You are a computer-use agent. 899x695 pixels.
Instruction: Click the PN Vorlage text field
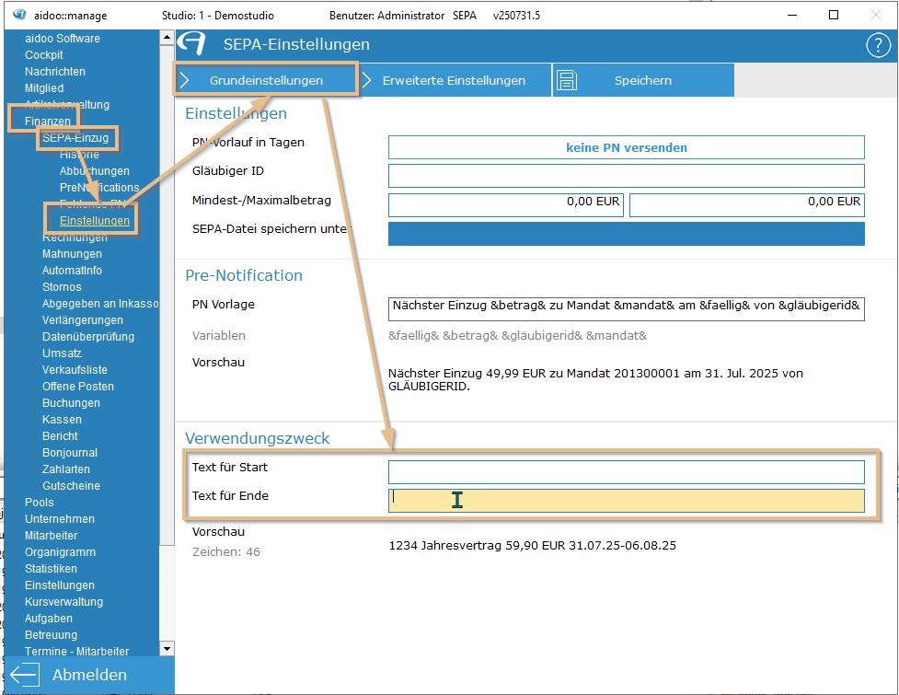pos(626,308)
